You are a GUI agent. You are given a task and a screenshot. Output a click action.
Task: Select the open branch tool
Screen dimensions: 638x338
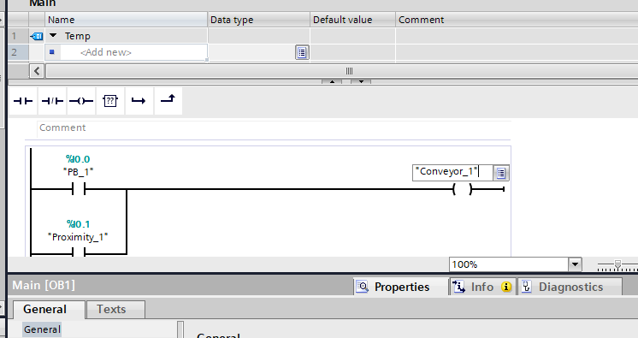point(139,101)
